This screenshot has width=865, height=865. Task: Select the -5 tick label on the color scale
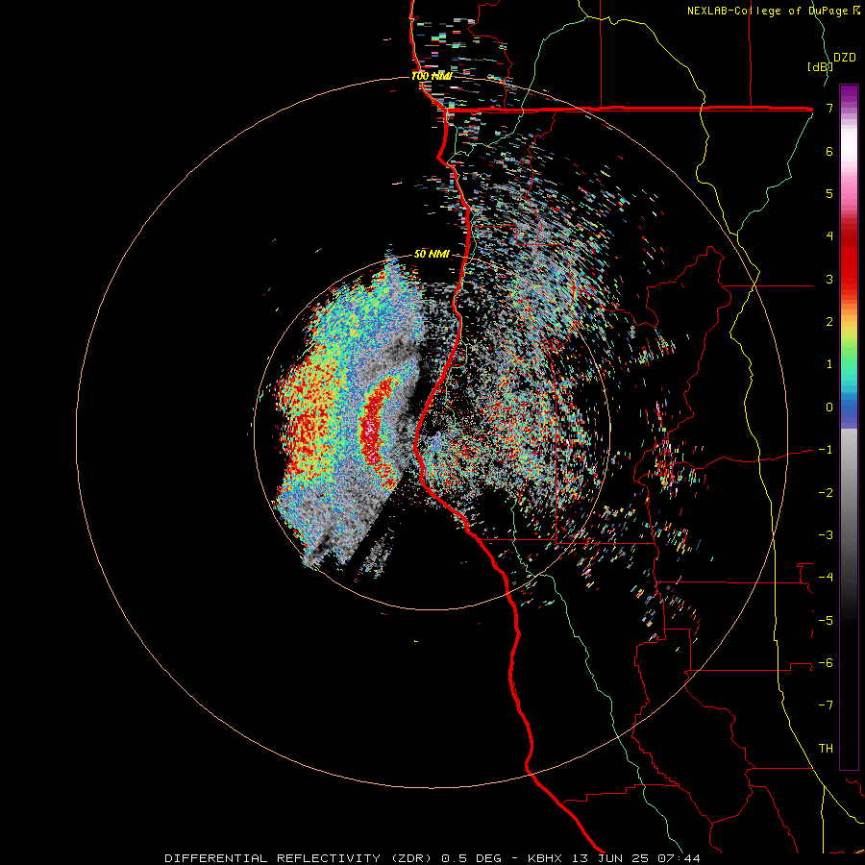click(x=826, y=621)
